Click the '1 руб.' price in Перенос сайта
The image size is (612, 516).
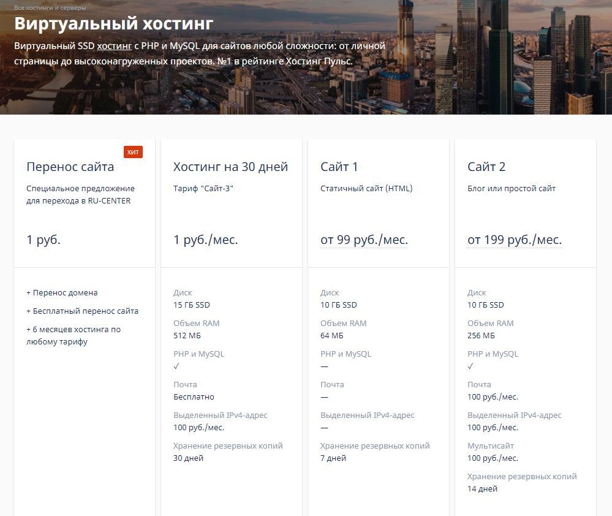click(43, 240)
